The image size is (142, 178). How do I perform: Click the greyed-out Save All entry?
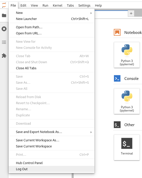pyautogui.click(x=51, y=88)
